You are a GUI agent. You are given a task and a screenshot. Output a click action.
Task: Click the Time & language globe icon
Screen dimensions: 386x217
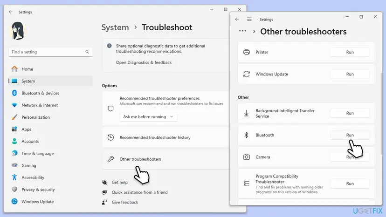(x=14, y=153)
